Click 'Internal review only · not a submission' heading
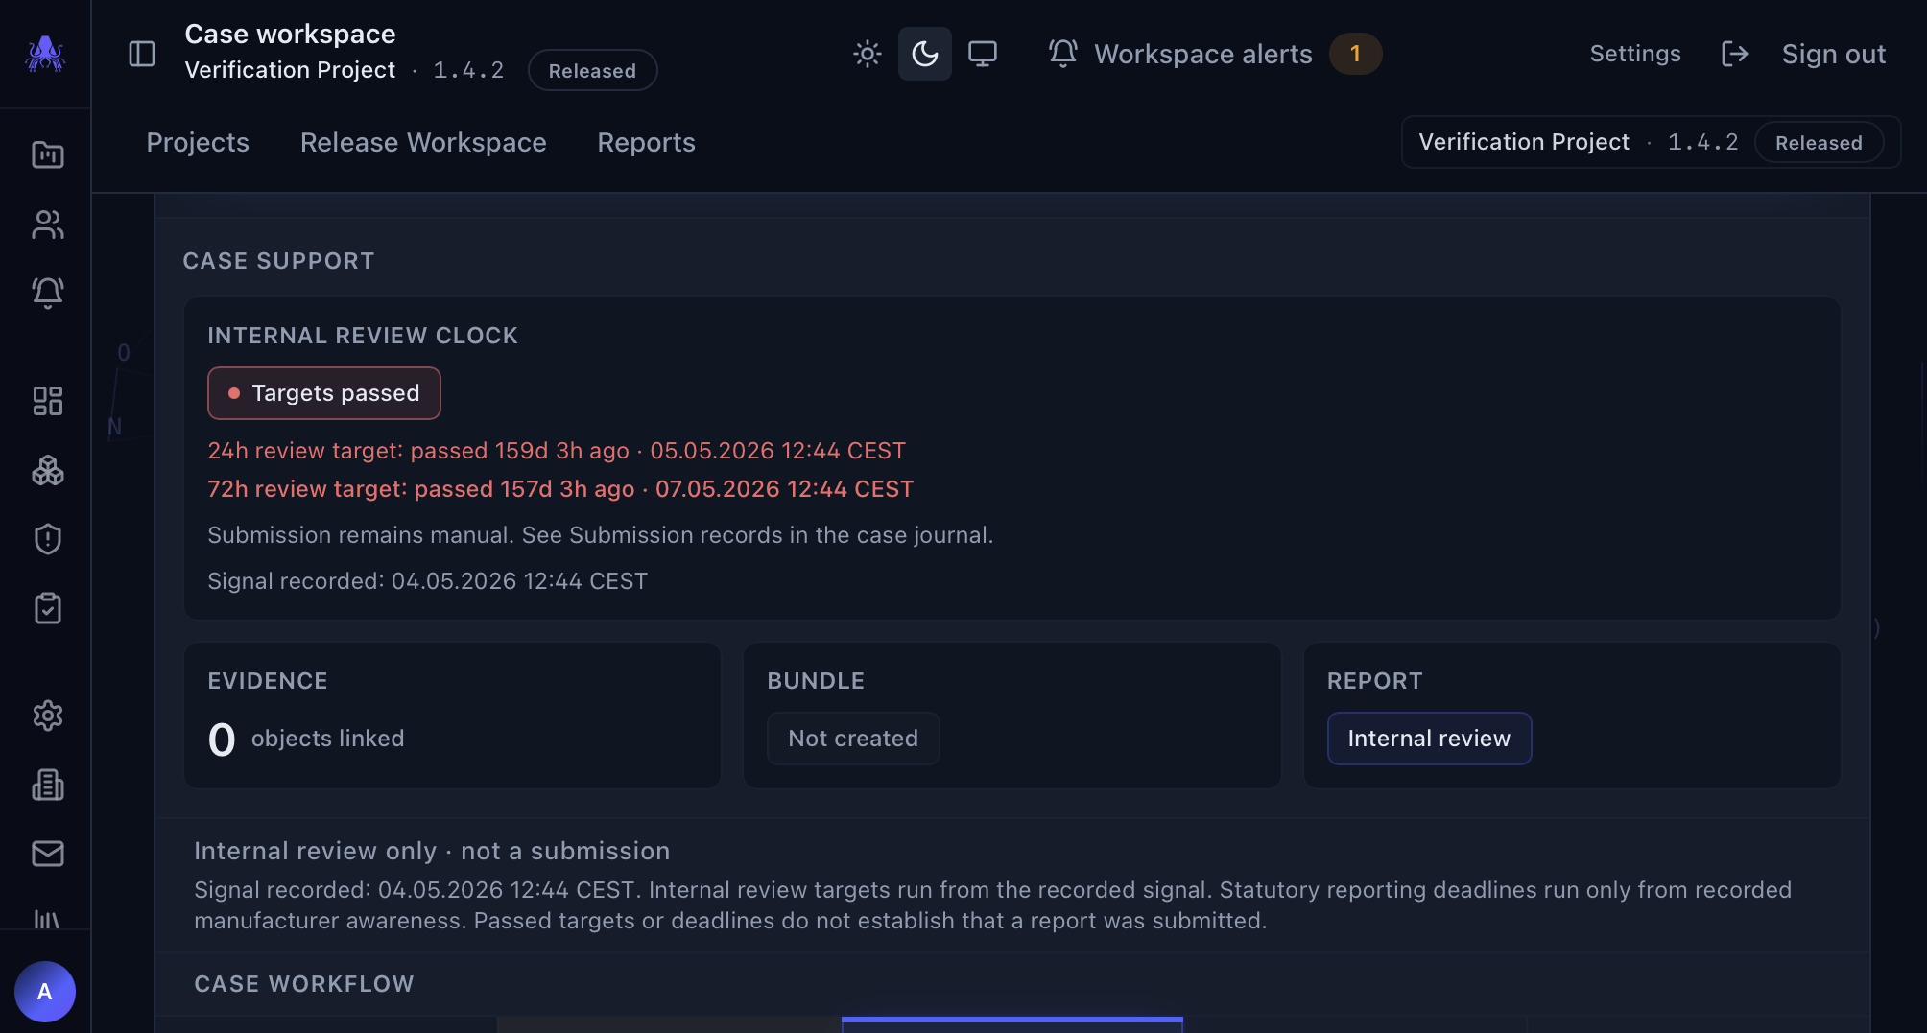The image size is (1927, 1033). (x=432, y=851)
